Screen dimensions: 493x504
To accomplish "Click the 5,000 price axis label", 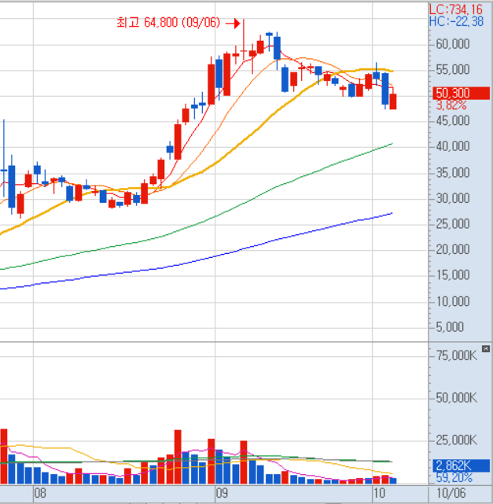I will tap(450, 327).
